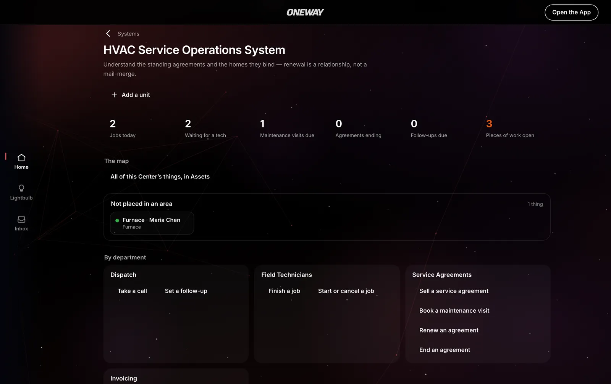Open the Furnace · Maria Chen card
This screenshot has height=384, width=611.
click(x=152, y=223)
